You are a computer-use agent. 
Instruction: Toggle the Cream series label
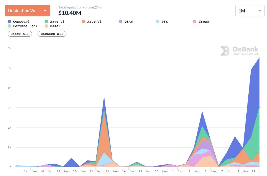[x=204, y=22]
